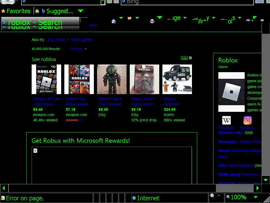Click the horizontal scrollbar right arrow

[258, 188]
